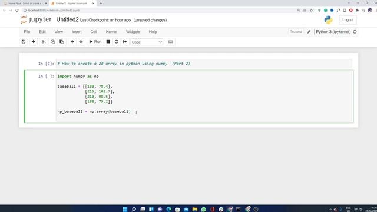Run the selected cell
This screenshot has height=212, width=377.
95,42
